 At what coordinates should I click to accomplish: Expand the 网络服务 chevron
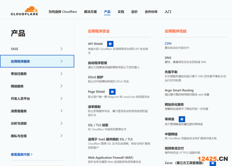[x=61, y=86]
